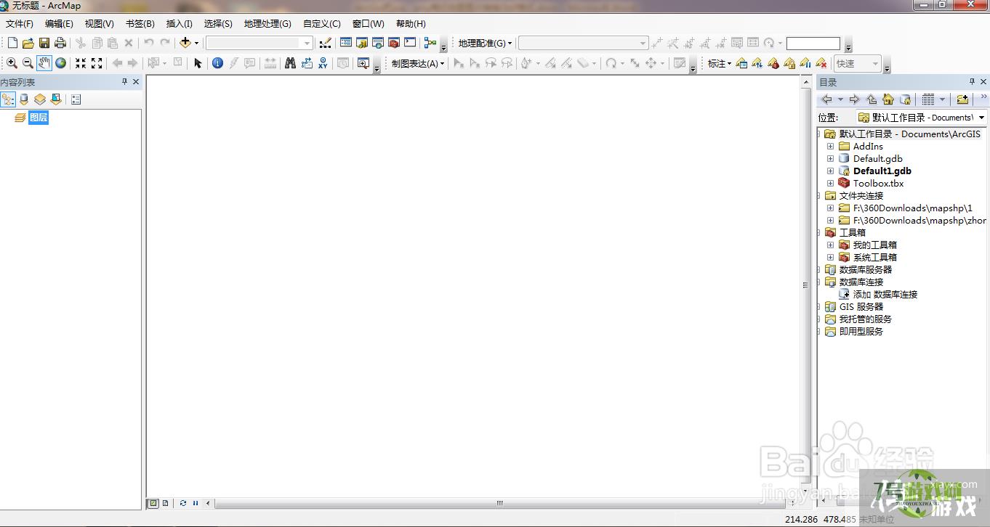Select the Zoom Out tool

coord(28,63)
